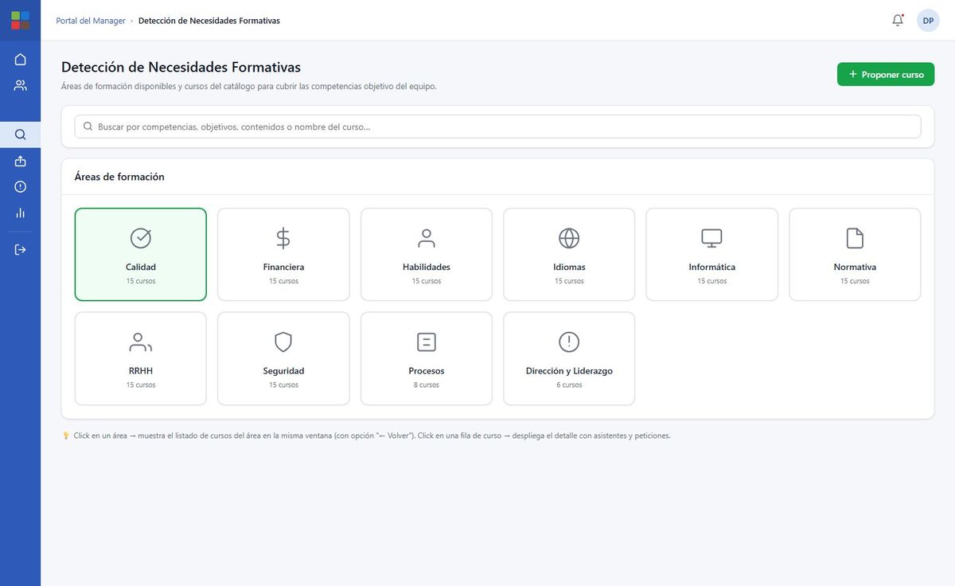Click the Dirección y Liderazgo exclamation icon

(x=569, y=342)
